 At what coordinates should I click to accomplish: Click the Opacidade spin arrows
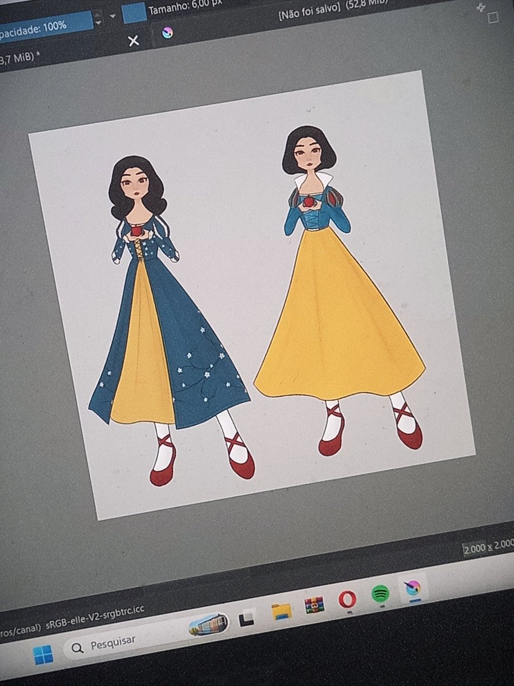pos(98,19)
